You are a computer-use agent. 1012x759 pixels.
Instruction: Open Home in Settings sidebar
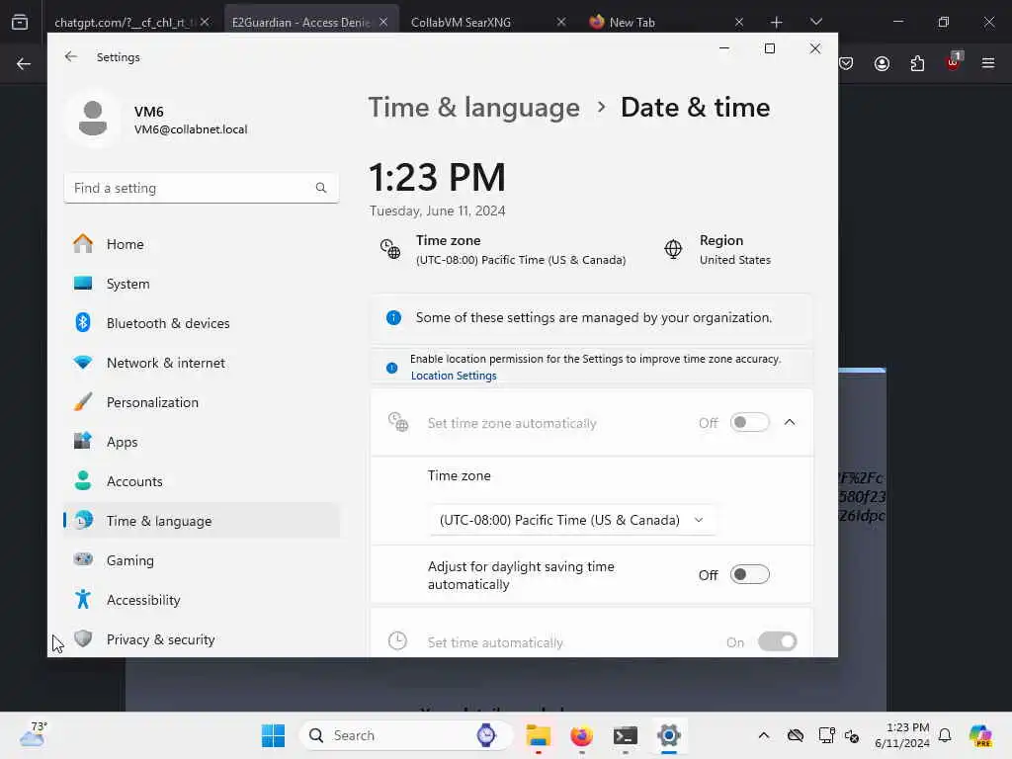pos(202,244)
